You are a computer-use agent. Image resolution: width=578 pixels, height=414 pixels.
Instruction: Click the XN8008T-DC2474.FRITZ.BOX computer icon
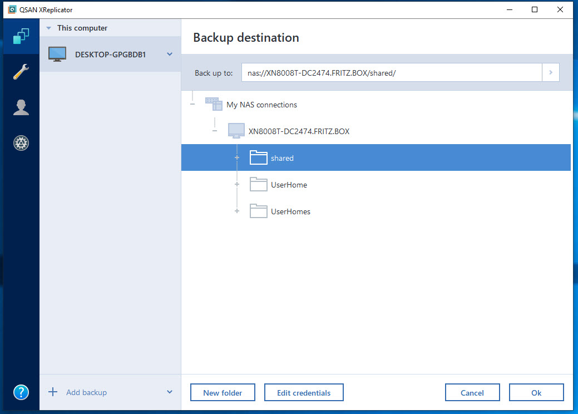pyautogui.click(x=236, y=131)
